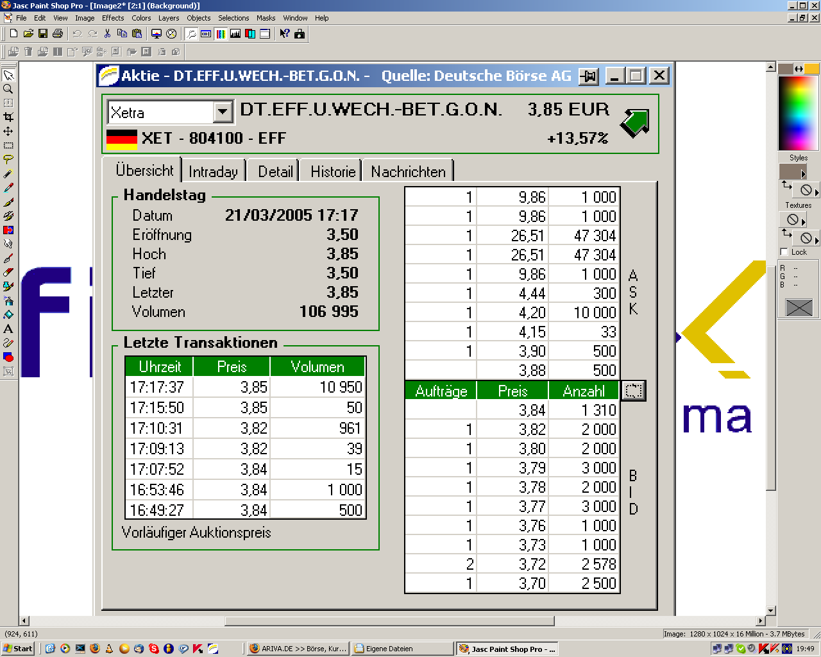
Task: Activate the Flood Fill tool
Action: coord(8,314)
